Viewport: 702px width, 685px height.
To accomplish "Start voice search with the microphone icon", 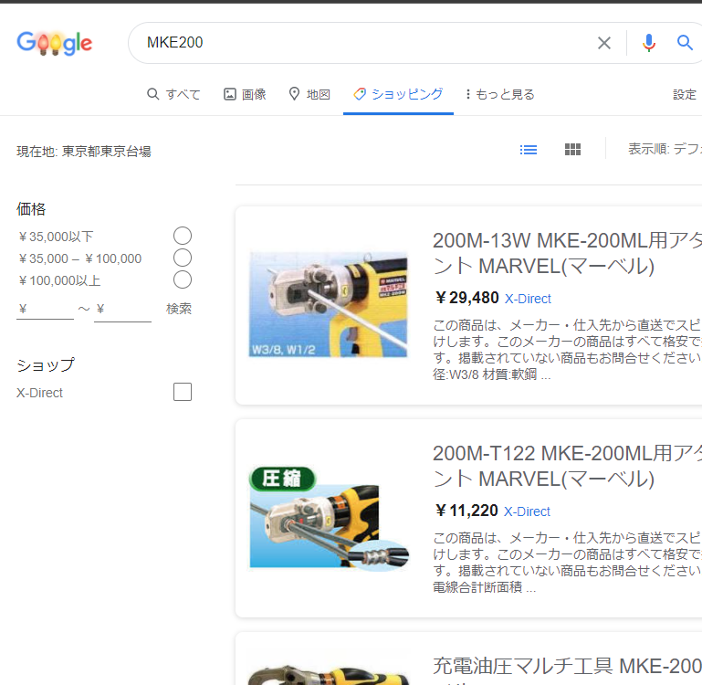I will (649, 43).
